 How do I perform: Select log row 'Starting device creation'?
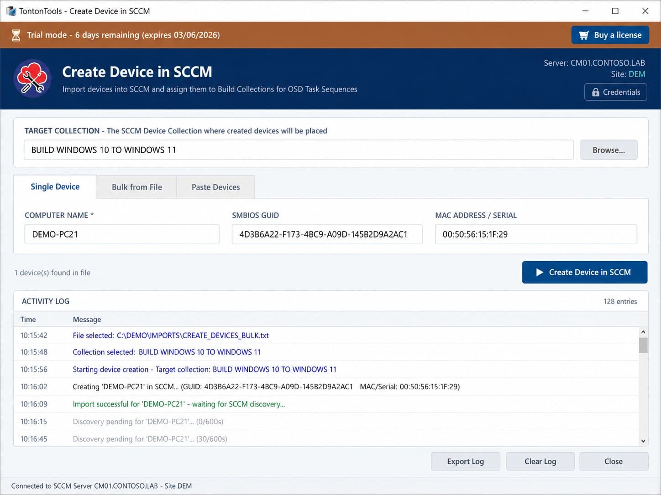point(326,369)
